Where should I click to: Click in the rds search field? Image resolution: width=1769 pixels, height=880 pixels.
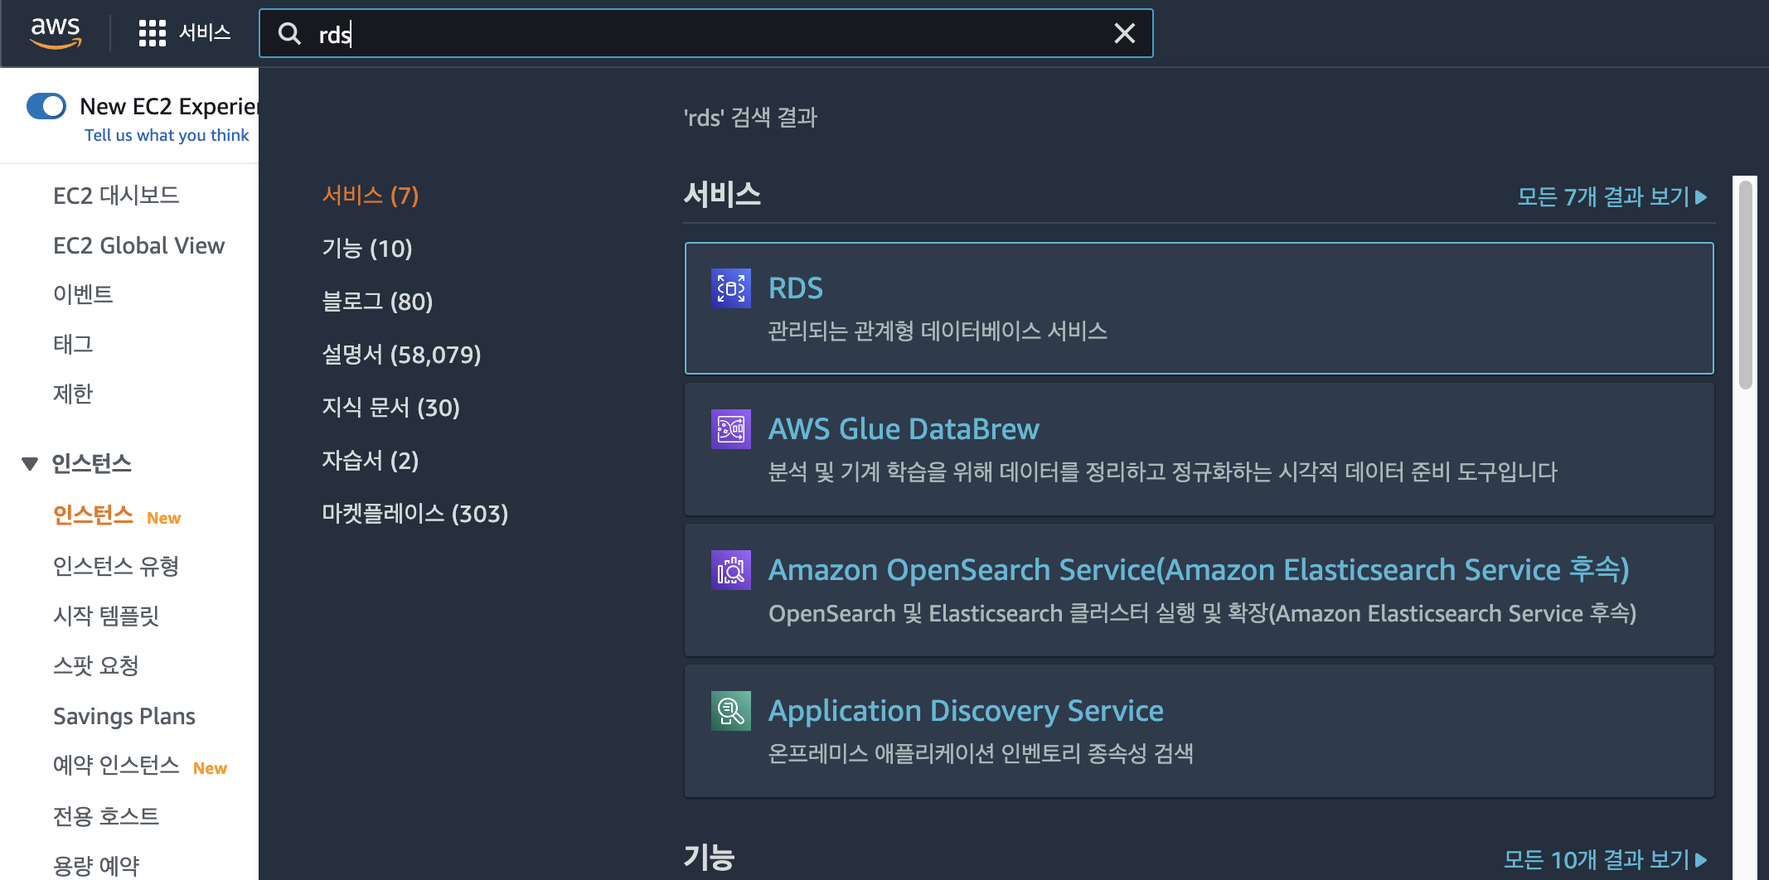(x=705, y=34)
